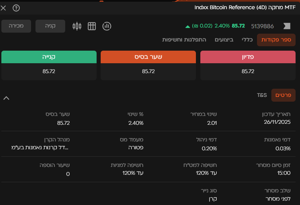Open the ביצועים tab
300x205 pixels.
(x=224, y=40)
